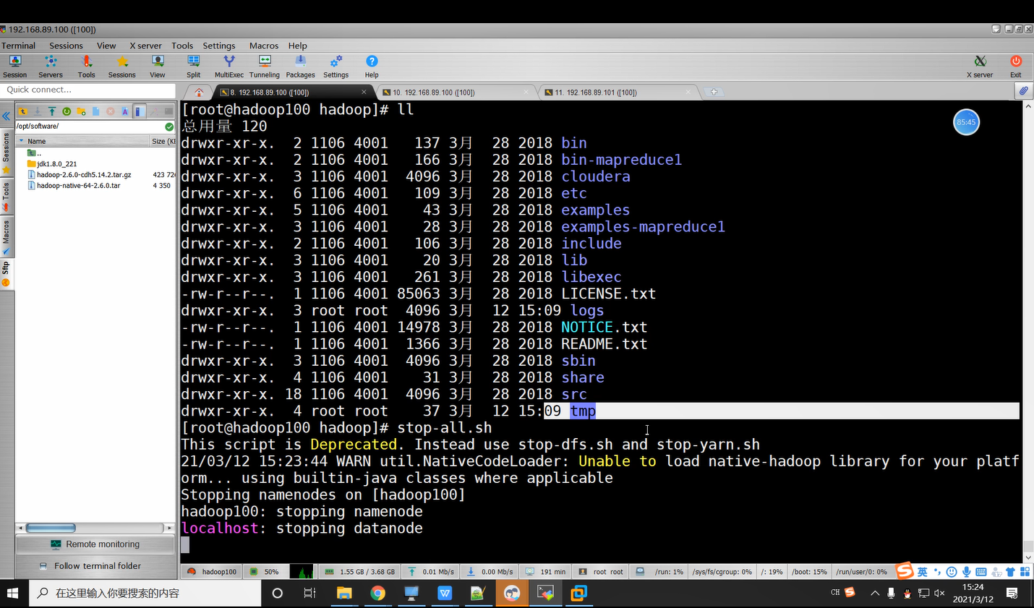
Task: Click green checkmark next to /opt/software/ path
Action: pyautogui.click(x=169, y=127)
